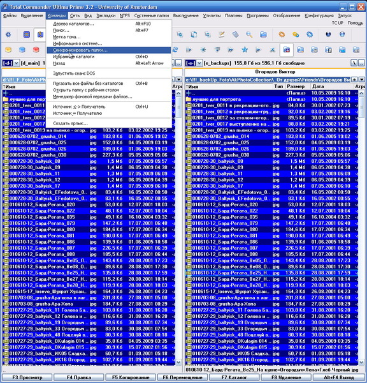Click right panel parent directory '..' button
Viewport: 367px width, 383px height.
click(x=361, y=63)
